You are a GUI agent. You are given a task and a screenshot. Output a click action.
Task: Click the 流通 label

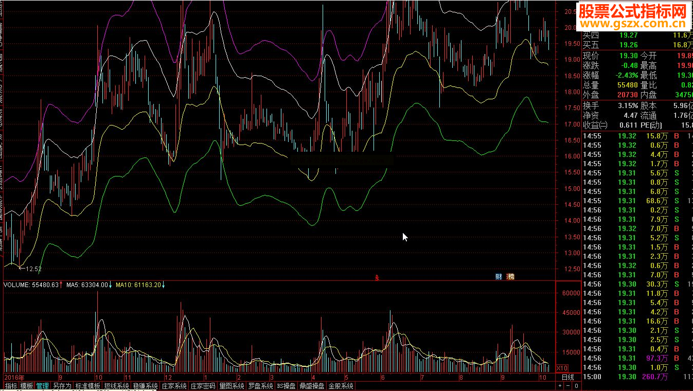[x=648, y=115]
